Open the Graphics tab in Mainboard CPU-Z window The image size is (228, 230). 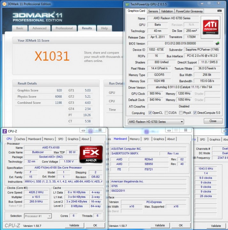point(159,139)
